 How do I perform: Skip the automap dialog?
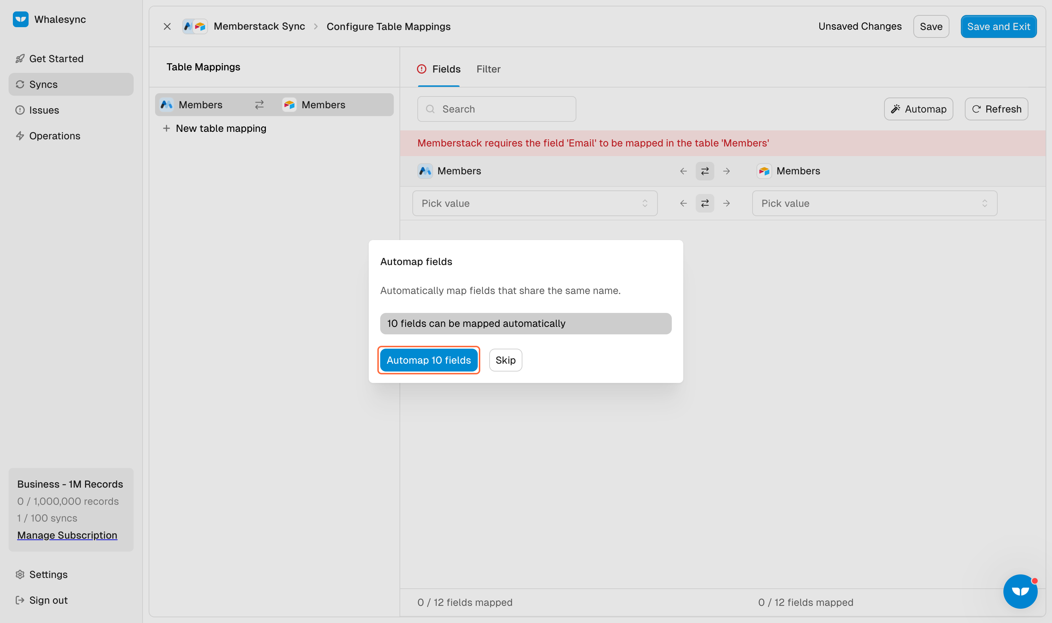[505, 360]
